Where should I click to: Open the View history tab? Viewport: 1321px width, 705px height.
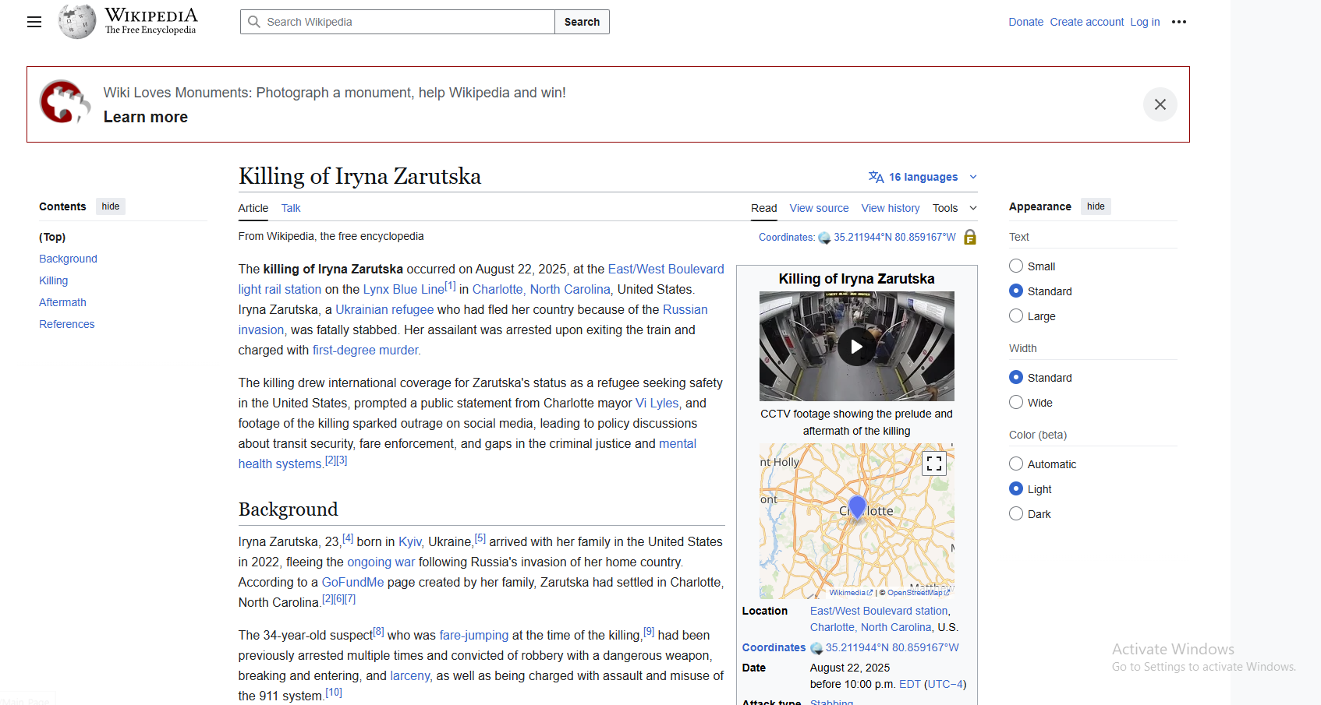click(x=891, y=208)
